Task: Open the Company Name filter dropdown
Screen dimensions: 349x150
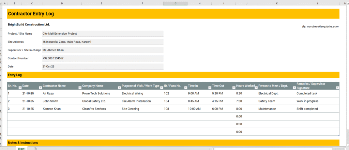Action: tap(119, 88)
